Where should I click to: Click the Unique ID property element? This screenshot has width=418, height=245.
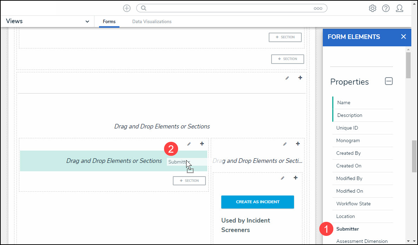pyautogui.click(x=347, y=128)
